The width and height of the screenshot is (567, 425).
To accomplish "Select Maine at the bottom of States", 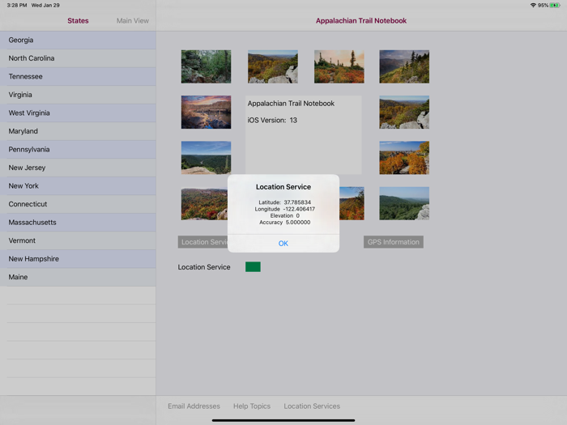I will coord(78,277).
